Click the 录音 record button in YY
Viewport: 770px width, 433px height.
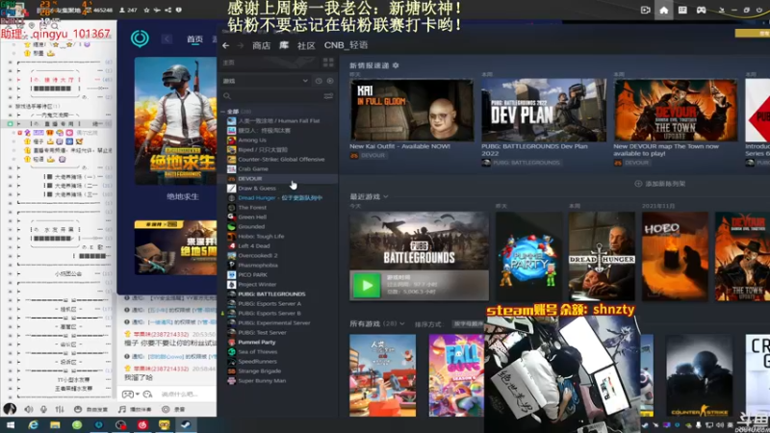[173, 409]
